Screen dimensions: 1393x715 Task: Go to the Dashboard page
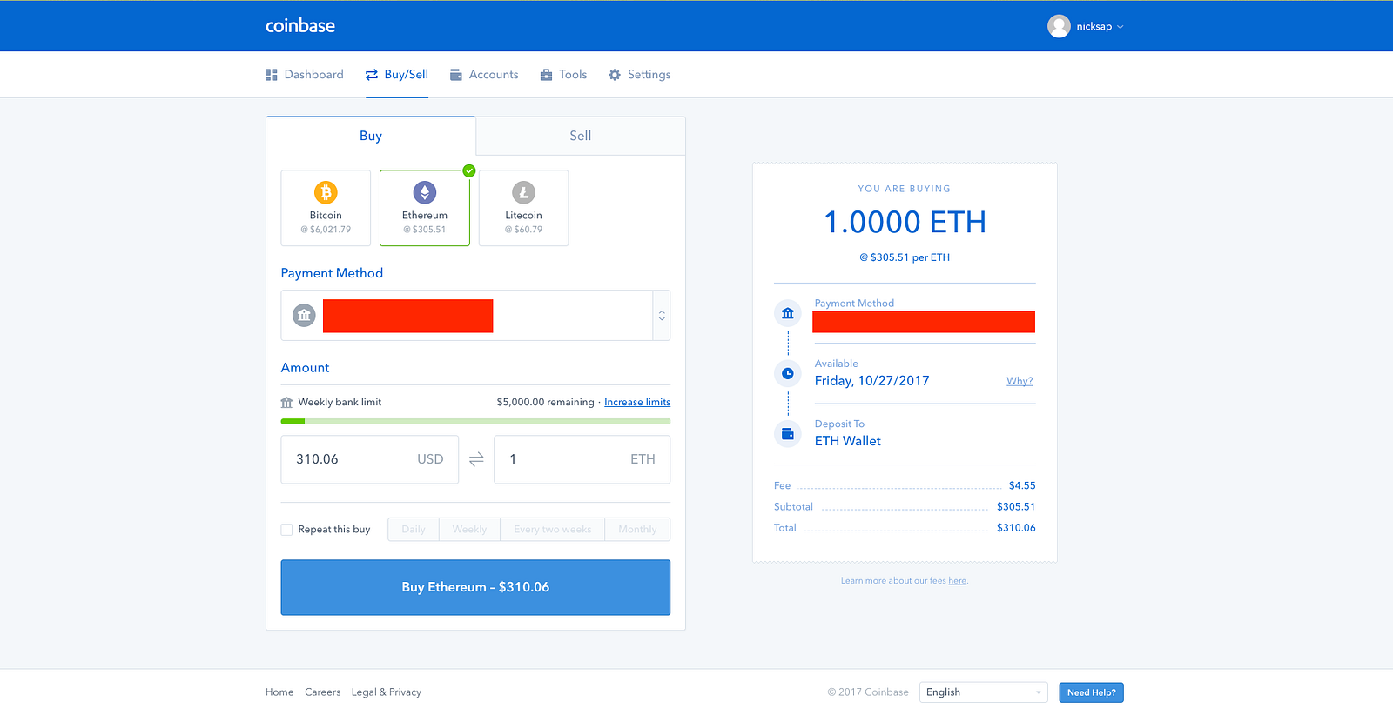pos(305,75)
